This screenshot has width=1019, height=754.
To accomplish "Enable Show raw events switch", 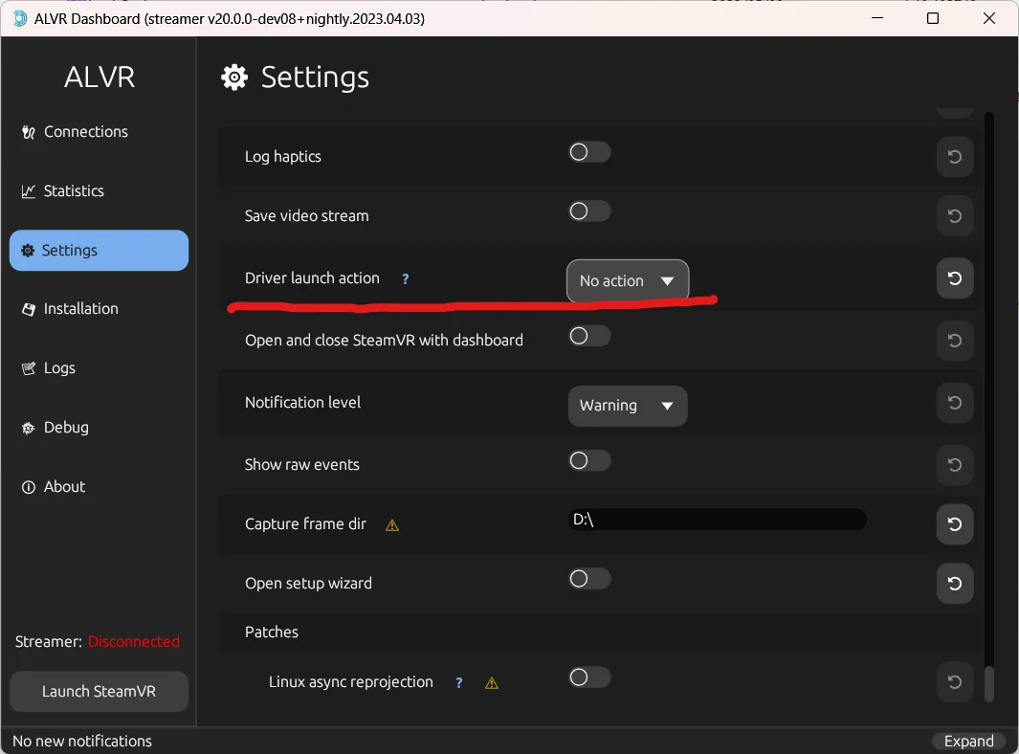I will 589,460.
